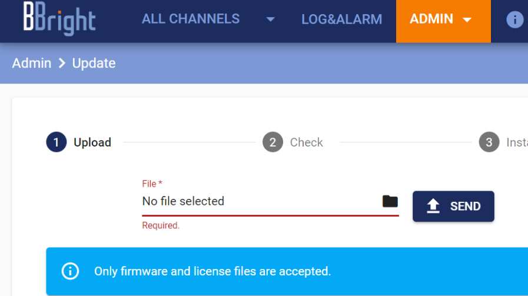Image resolution: width=528 pixels, height=296 pixels.
Task: Select step 1 circle icon
Action: 57,142
